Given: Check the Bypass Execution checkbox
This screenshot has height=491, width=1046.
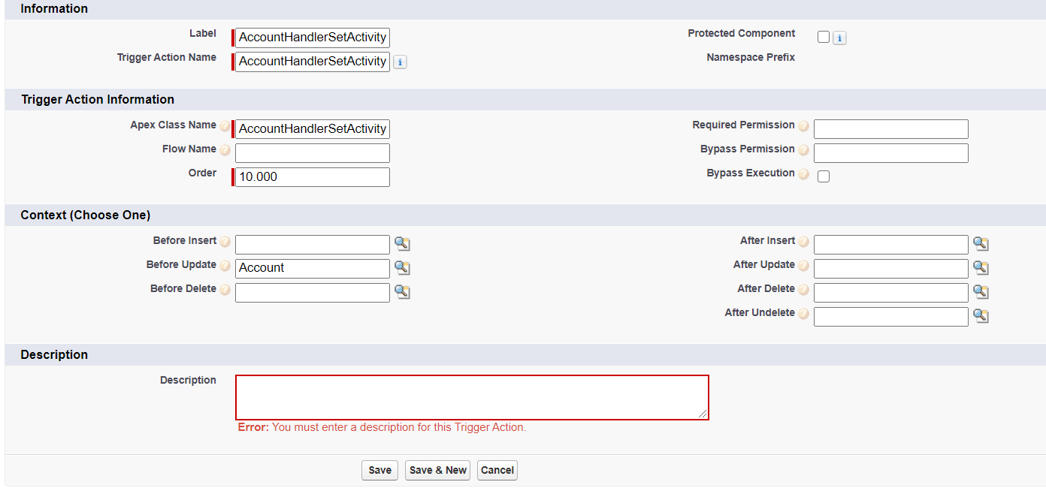Looking at the screenshot, I should pos(823,176).
